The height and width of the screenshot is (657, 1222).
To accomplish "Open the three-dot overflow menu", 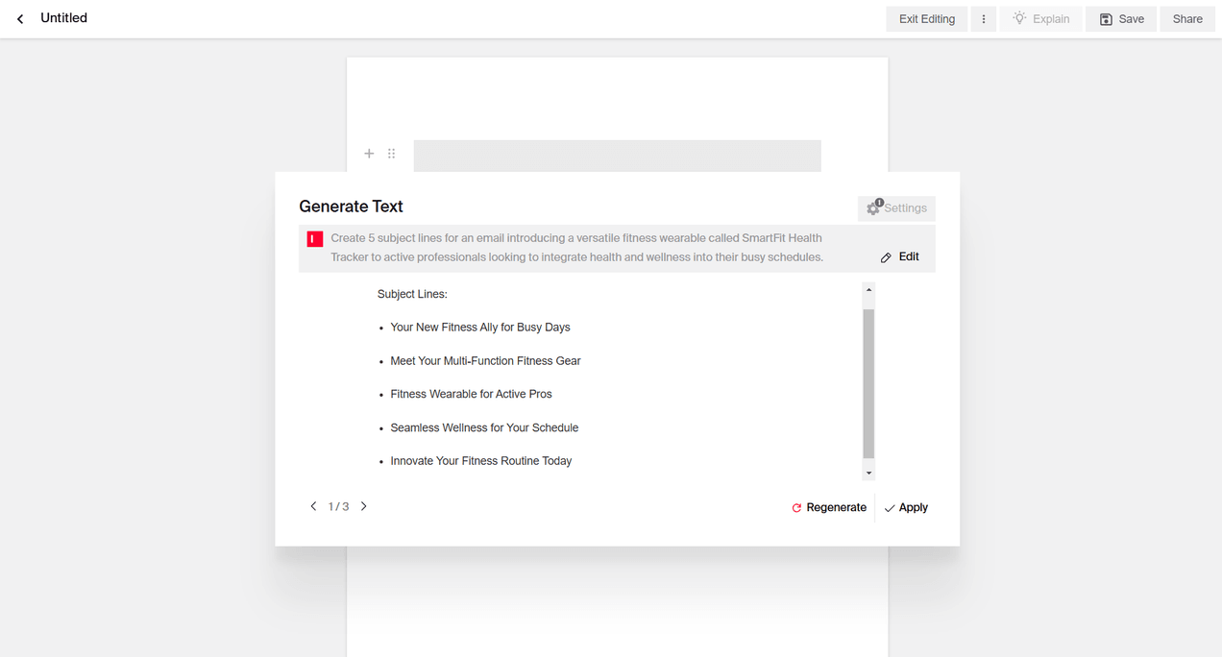I will pos(983,18).
